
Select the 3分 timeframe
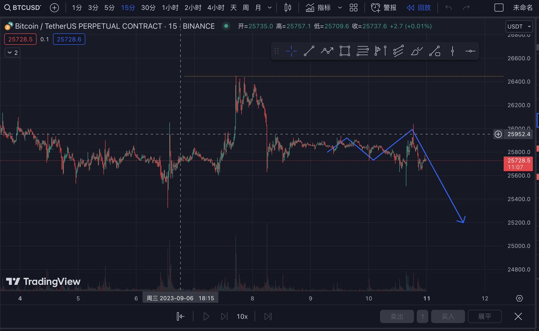pos(93,8)
